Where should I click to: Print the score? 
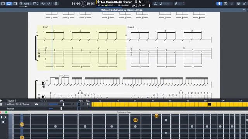point(56,3)
